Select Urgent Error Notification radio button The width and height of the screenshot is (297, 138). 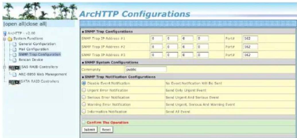(84, 90)
